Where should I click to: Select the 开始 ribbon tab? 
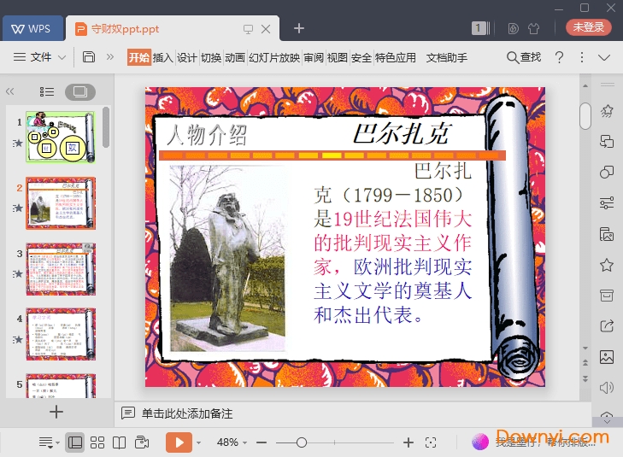coord(139,57)
